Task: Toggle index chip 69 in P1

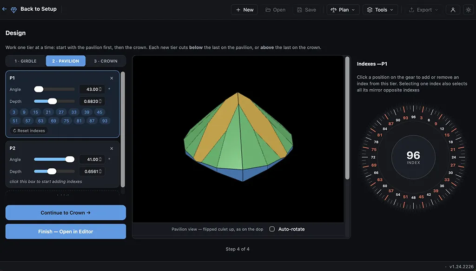Action: [53, 121]
